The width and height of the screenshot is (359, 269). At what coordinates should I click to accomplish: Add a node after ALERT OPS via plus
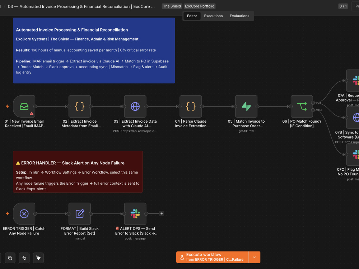tap(162, 214)
